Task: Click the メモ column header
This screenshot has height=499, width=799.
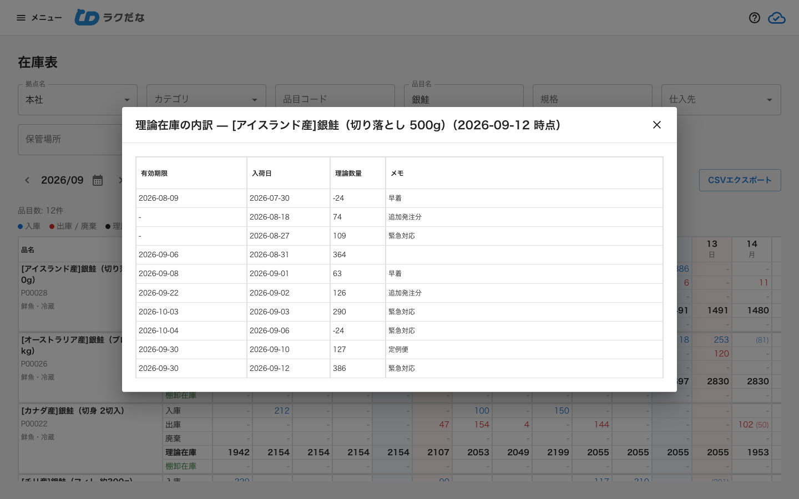Action: point(524,173)
